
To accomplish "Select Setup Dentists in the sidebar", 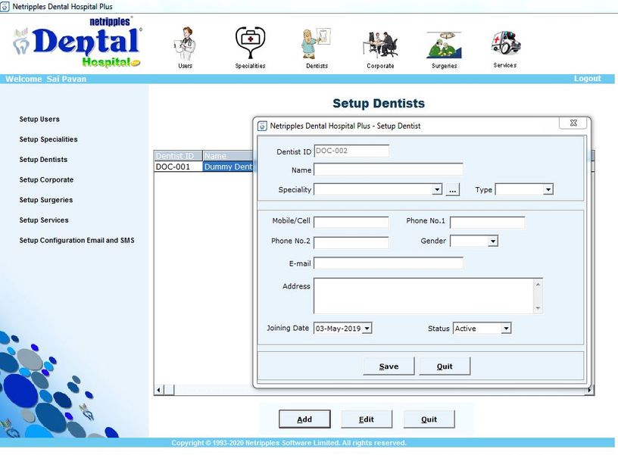I will coord(43,159).
